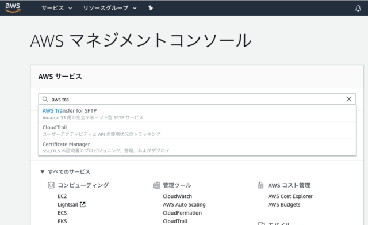
Task: Open the EC2 service link
Action: [x=62, y=196]
